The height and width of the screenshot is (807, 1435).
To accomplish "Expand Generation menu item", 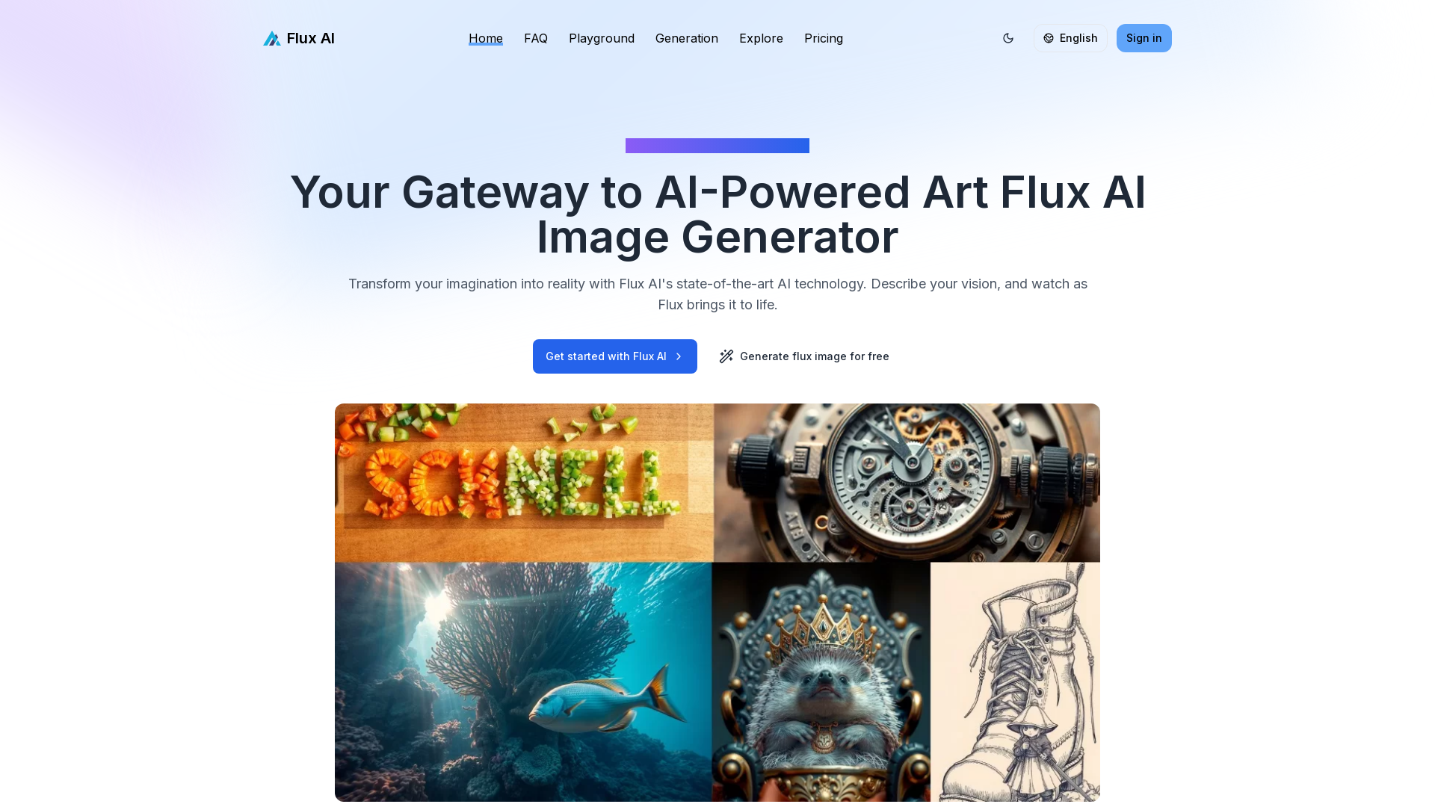I will point(687,37).
